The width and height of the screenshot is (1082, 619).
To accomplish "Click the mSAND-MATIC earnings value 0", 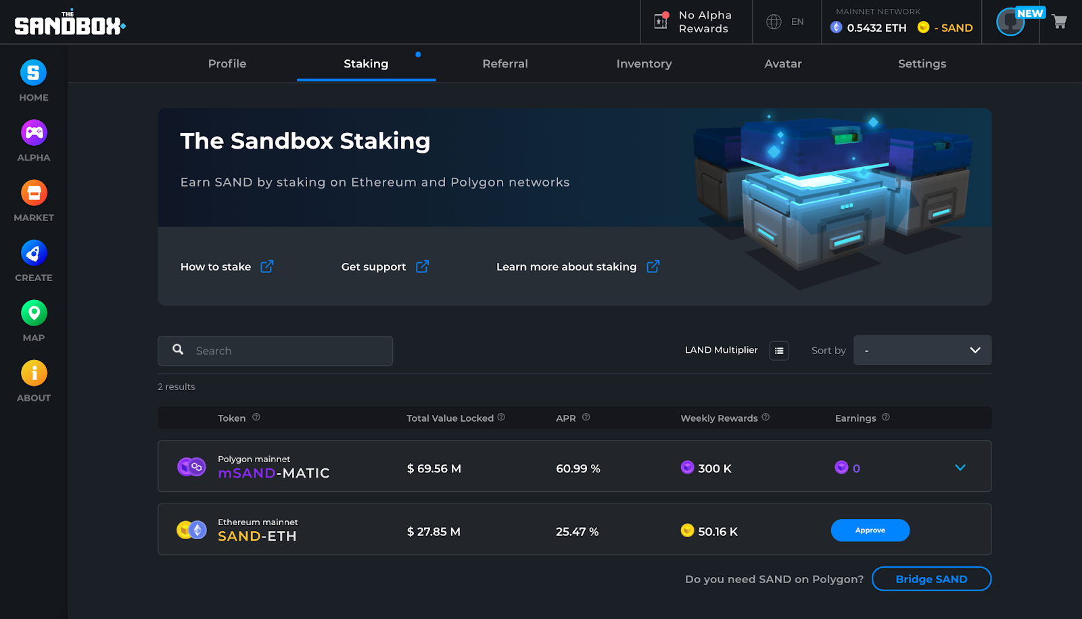I will [856, 468].
